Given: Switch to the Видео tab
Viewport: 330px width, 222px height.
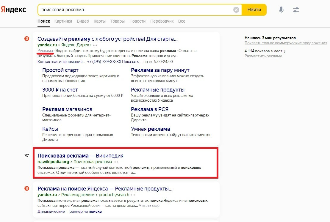Looking at the screenshot, I should click(83, 21).
